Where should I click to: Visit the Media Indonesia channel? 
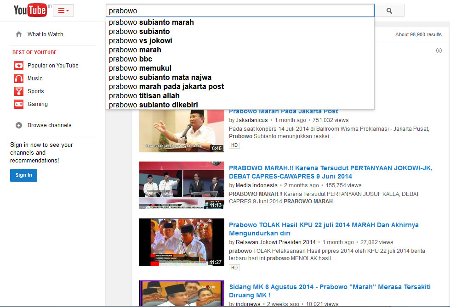point(256,185)
